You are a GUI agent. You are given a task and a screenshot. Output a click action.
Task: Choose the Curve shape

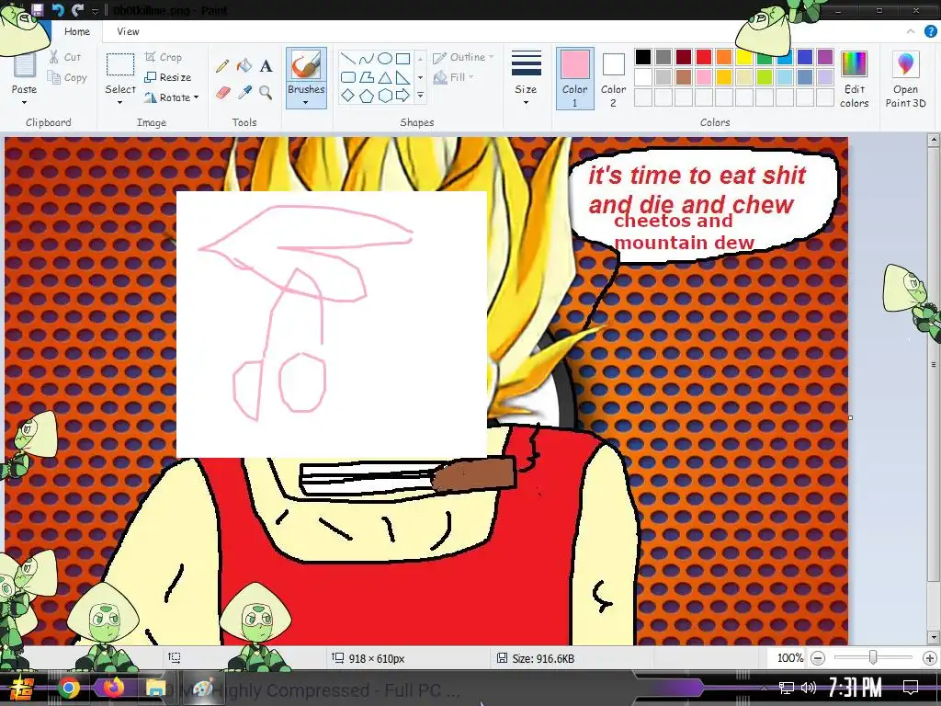tap(366, 59)
